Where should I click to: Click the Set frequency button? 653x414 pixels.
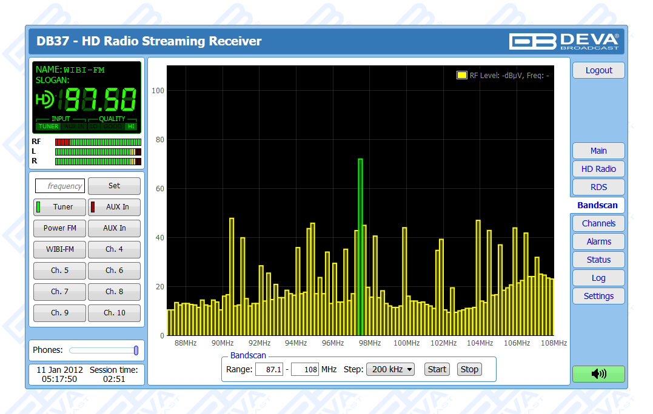(114, 186)
